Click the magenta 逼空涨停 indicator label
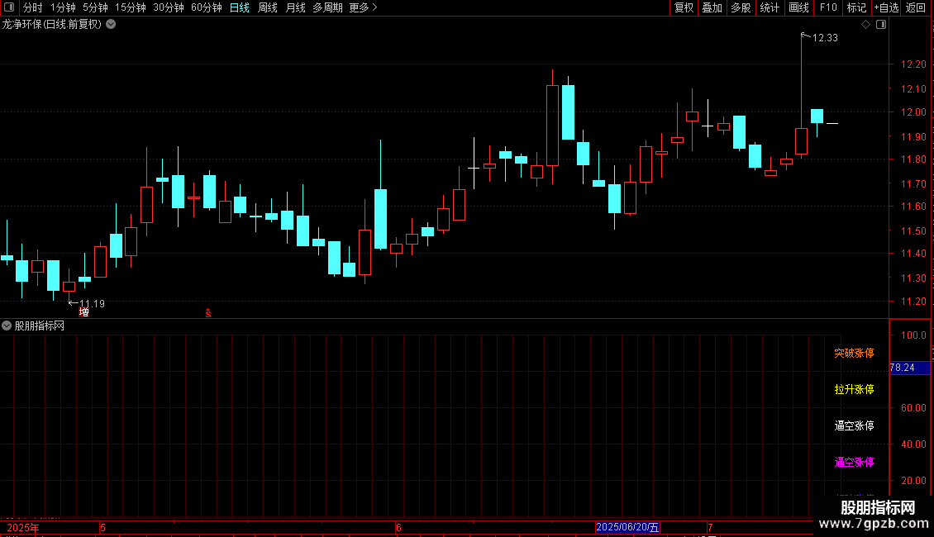The image size is (934, 537). click(x=854, y=462)
